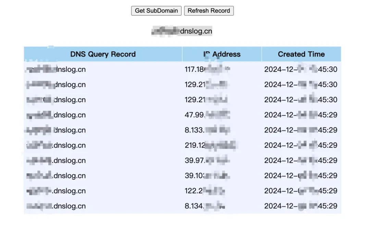Click query record in the 8.133 row

coord(56,130)
